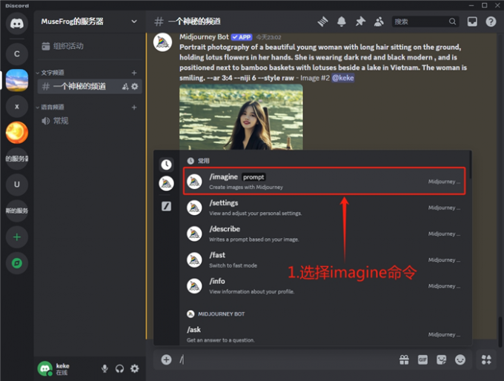Open the sticker picker icon

[441, 360]
